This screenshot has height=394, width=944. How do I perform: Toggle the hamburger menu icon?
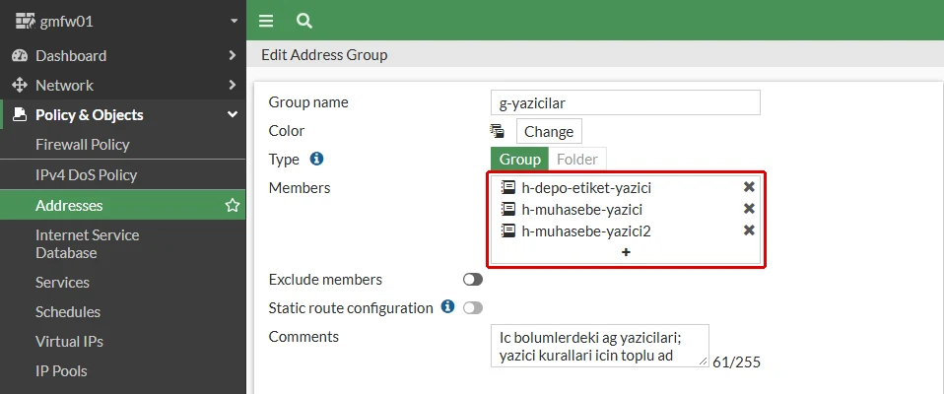(x=266, y=21)
